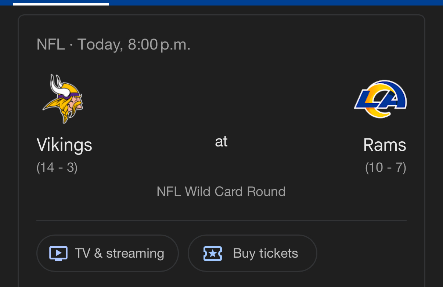
Task: Click the divider line above the buttons
Action: click(x=221, y=221)
